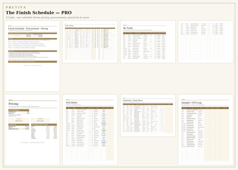The image size is (238, 170).
Task: Click the 'Pricing' heading text
Action: tap(13, 104)
